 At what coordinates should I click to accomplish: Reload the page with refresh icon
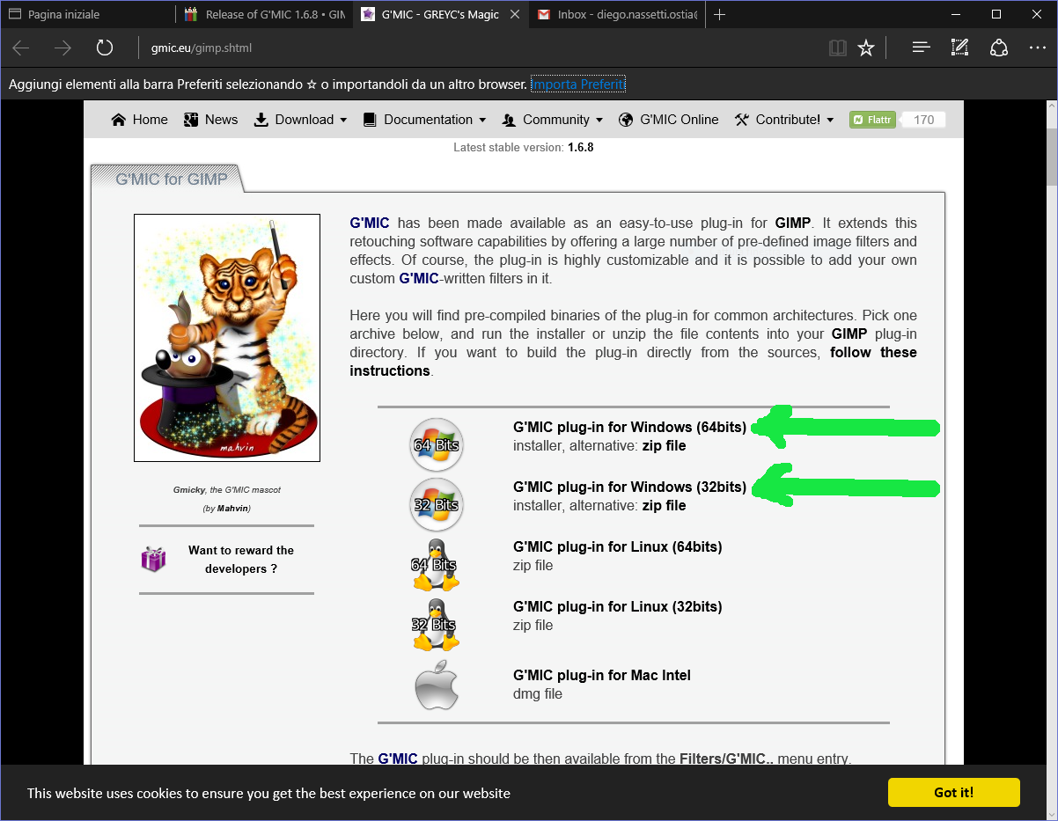point(105,48)
